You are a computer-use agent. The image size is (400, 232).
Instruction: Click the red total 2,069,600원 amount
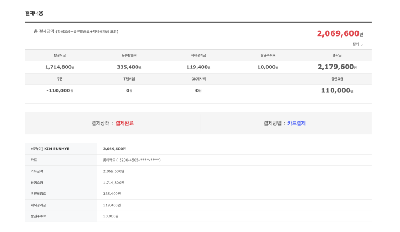point(340,33)
